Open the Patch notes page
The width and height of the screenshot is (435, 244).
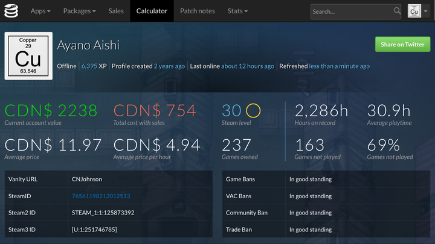(197, 11)
